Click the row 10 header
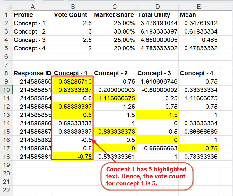 click(x=6, y=90)
